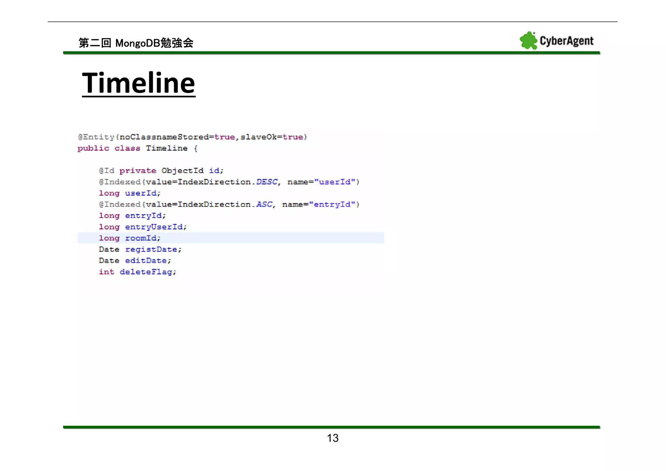Click the CyberAgent green splash logo

pyautogui.click(x=528, y=41)
